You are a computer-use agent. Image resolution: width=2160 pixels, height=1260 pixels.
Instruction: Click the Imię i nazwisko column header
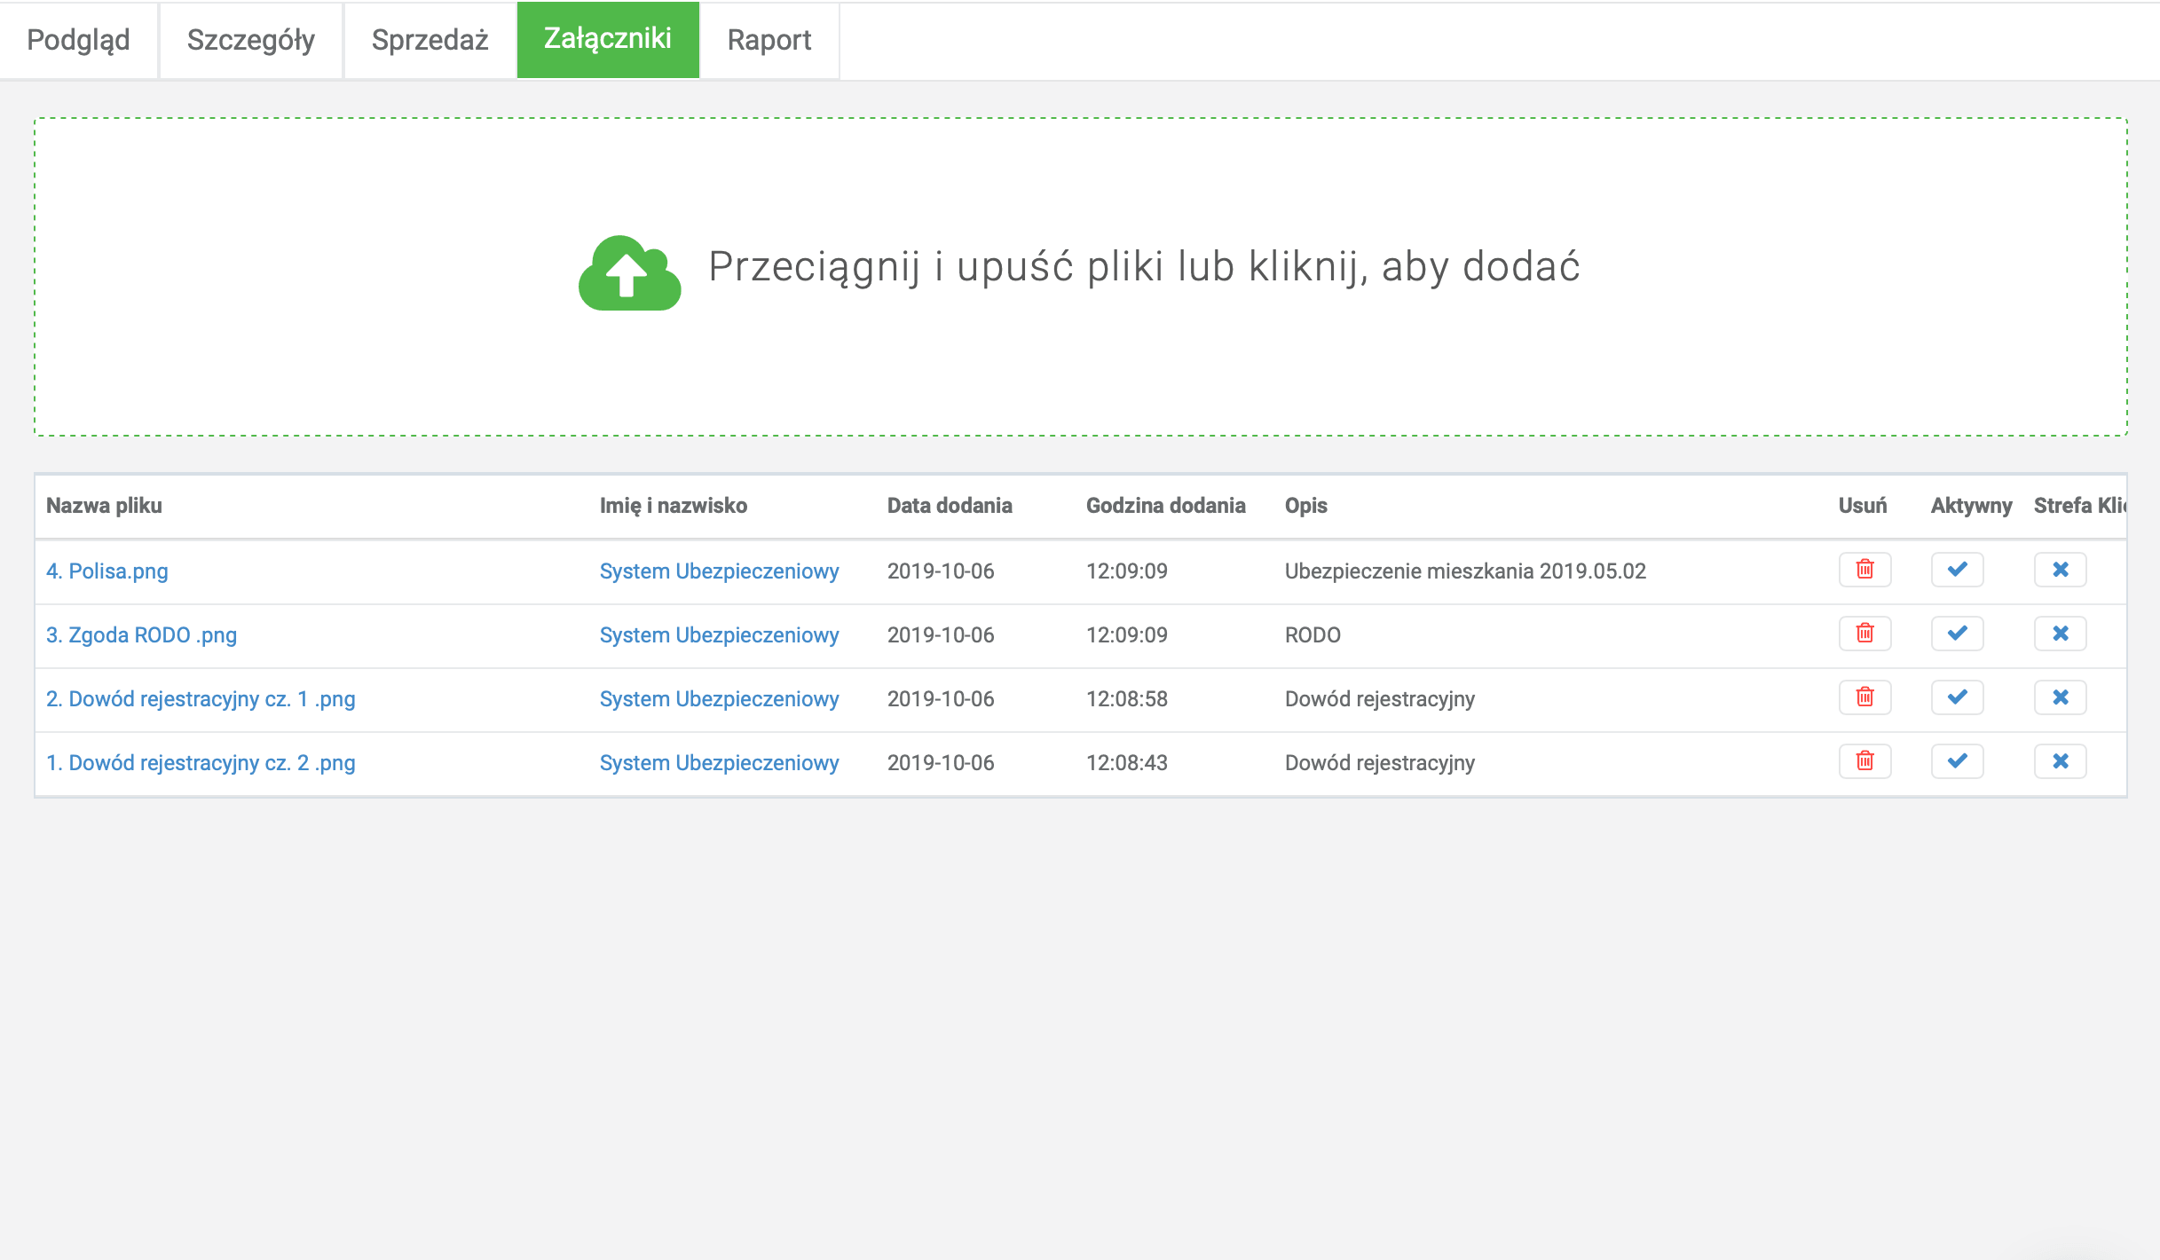pyautogui.click(x=674, y=506)
